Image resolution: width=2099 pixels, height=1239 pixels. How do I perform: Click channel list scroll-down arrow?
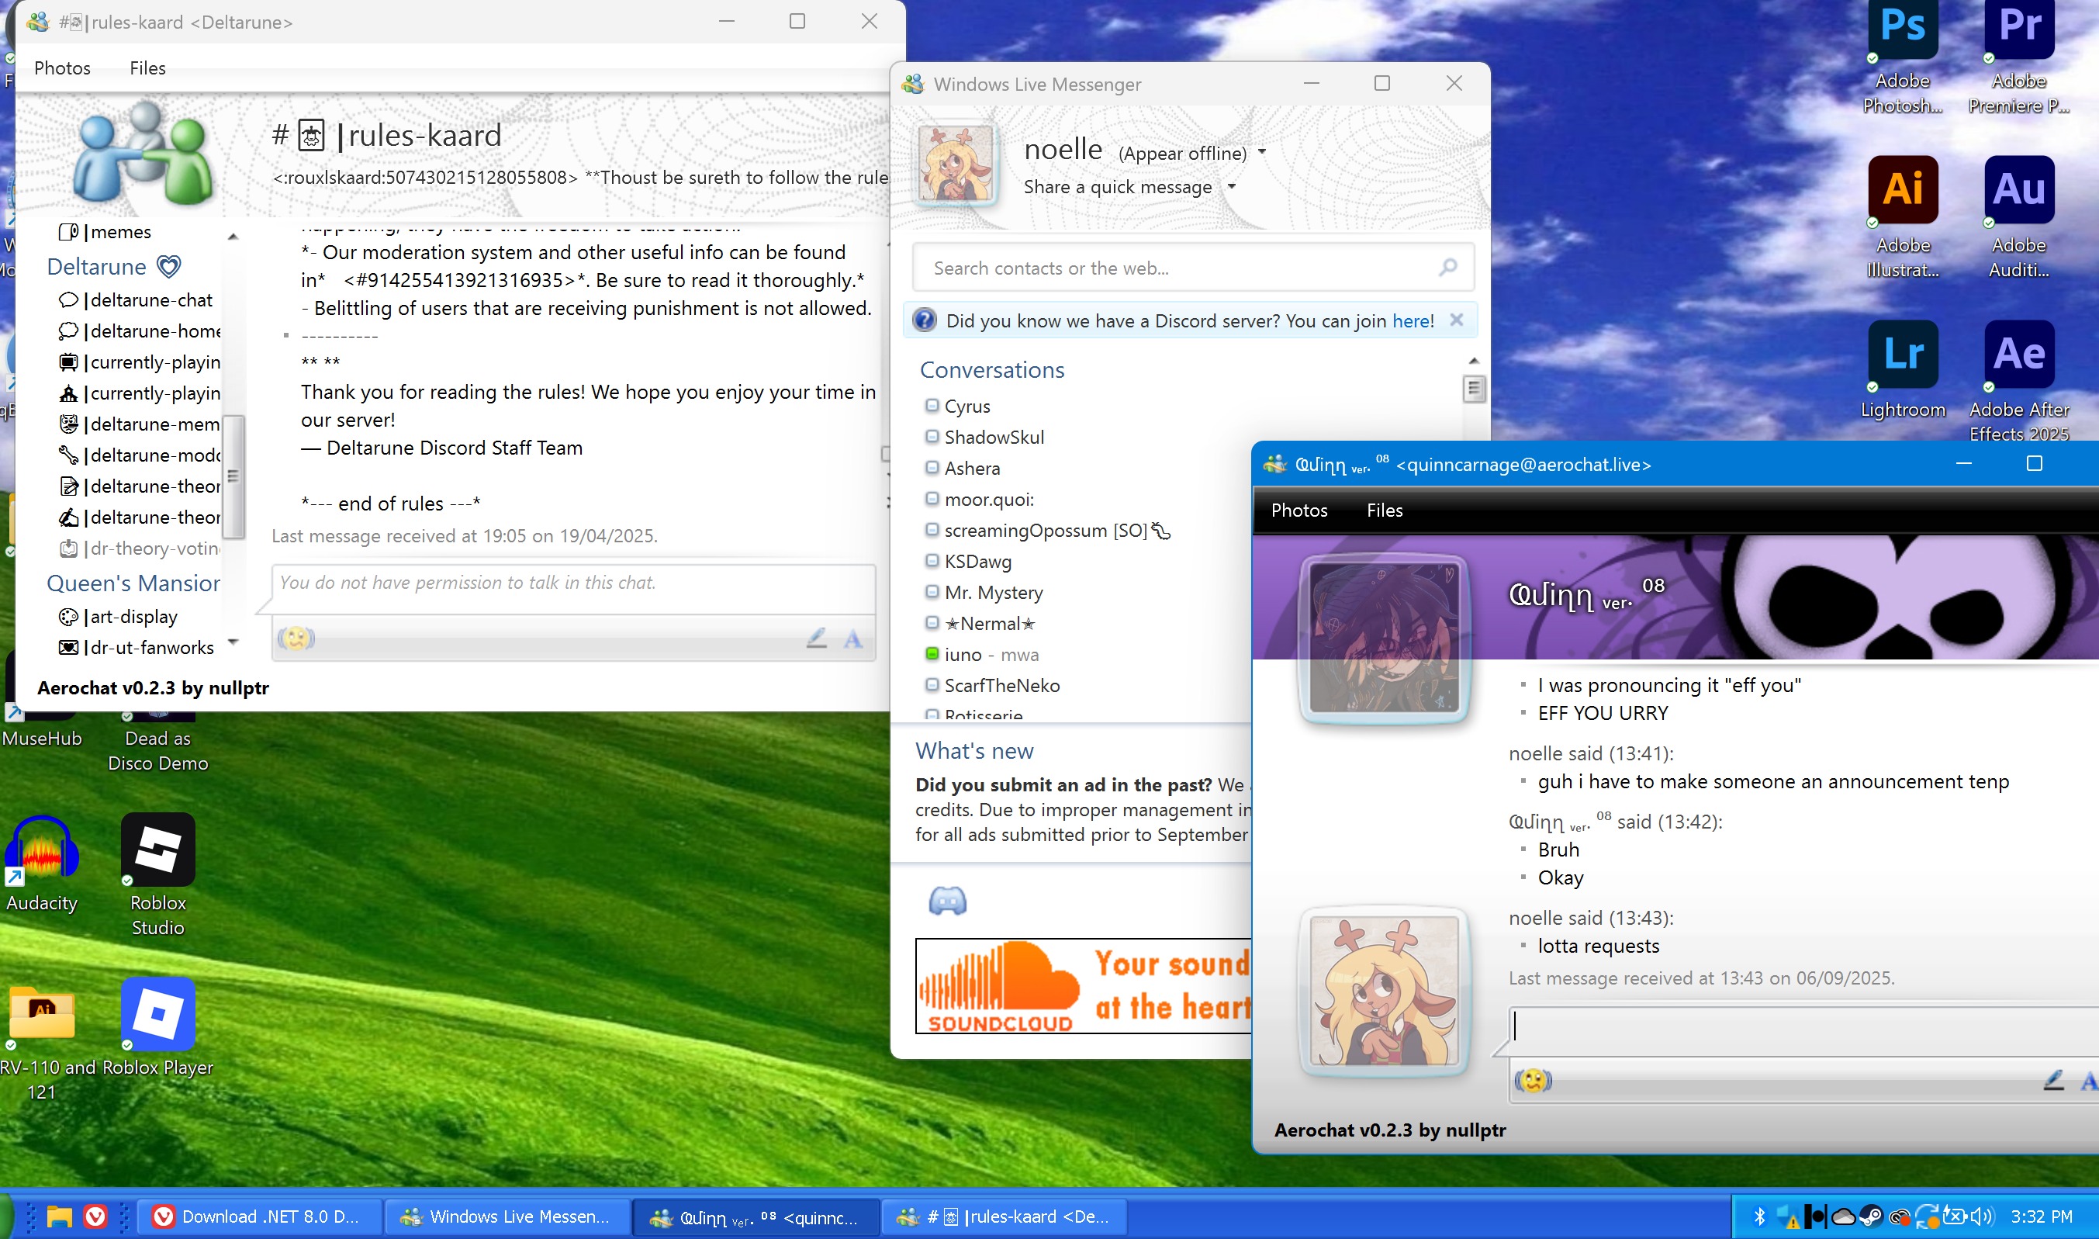[233, 641]
